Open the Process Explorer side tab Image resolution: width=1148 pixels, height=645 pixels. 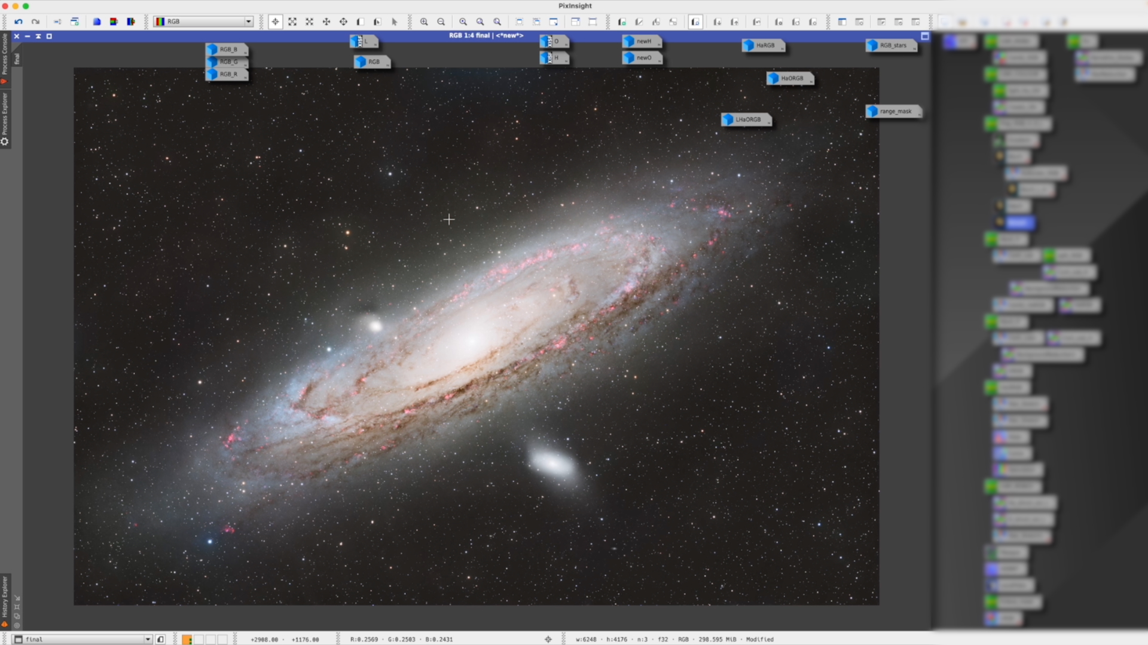click(5, 113)
